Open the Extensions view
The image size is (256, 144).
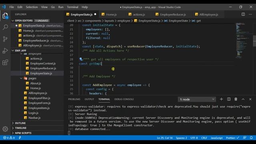[x=5, y=62]
